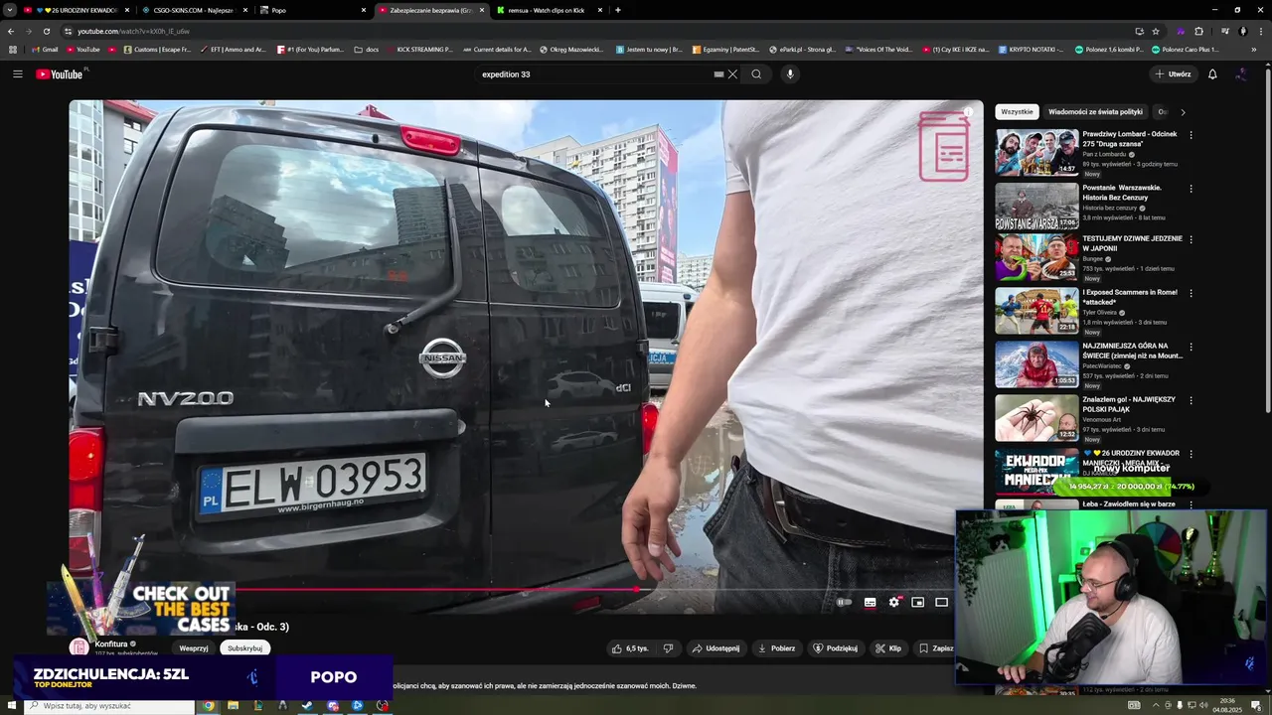Go back in browser history

(x=11, y=31)
